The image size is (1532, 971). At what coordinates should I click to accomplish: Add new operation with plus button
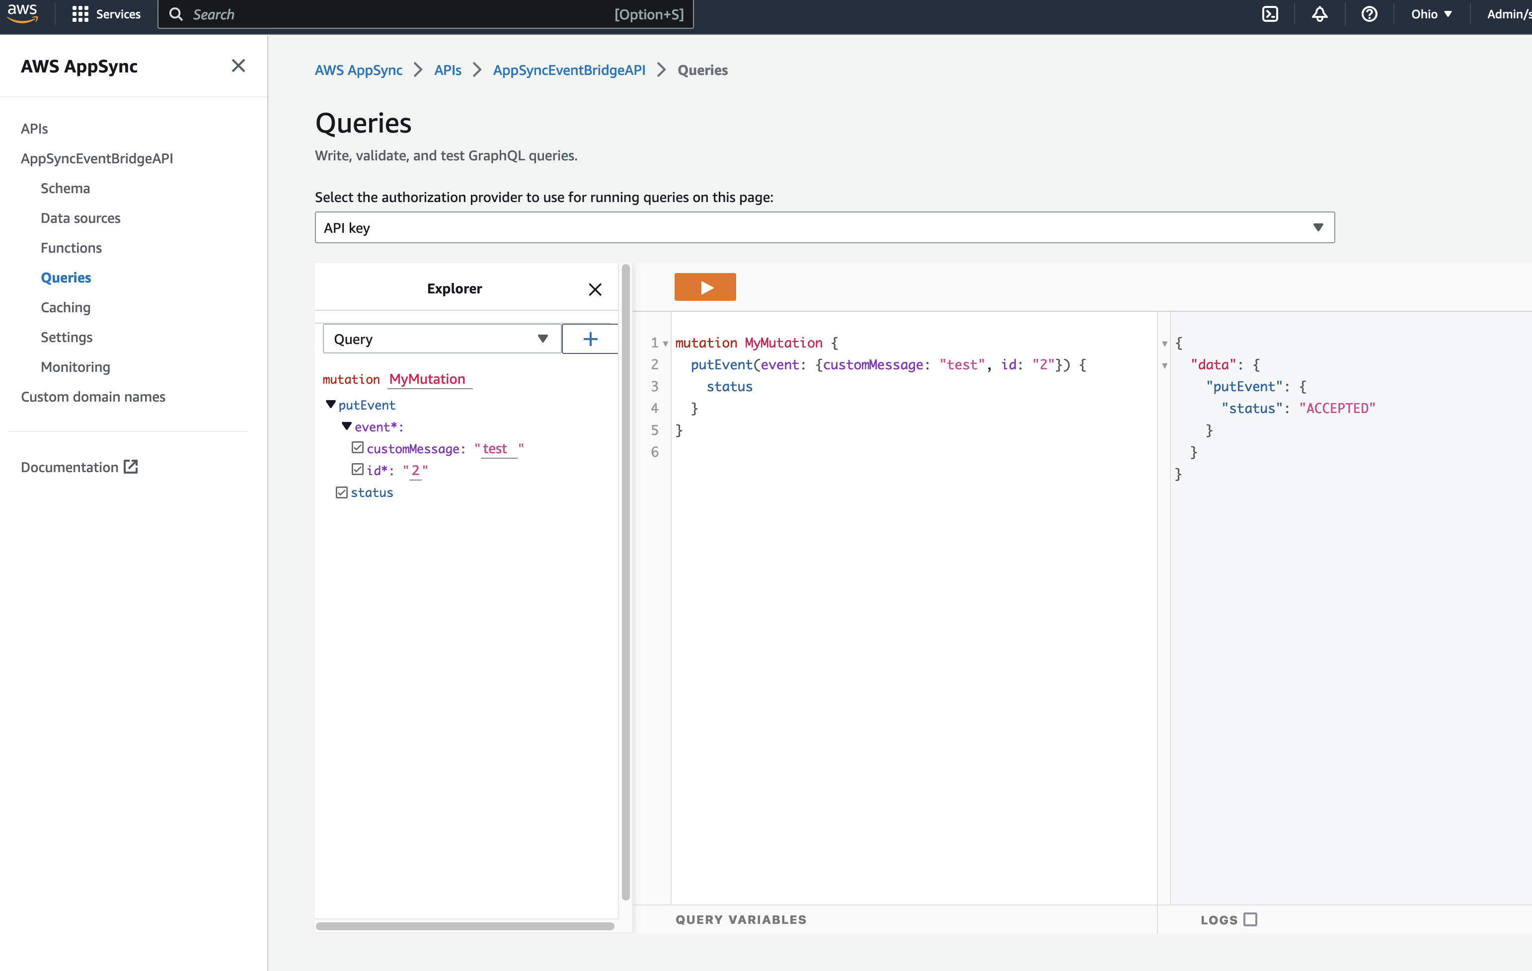coord(590,339)
